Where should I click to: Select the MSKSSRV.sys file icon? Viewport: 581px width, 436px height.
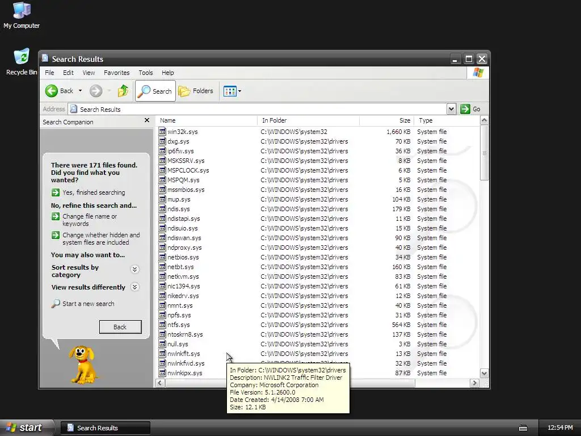(162, 160)
